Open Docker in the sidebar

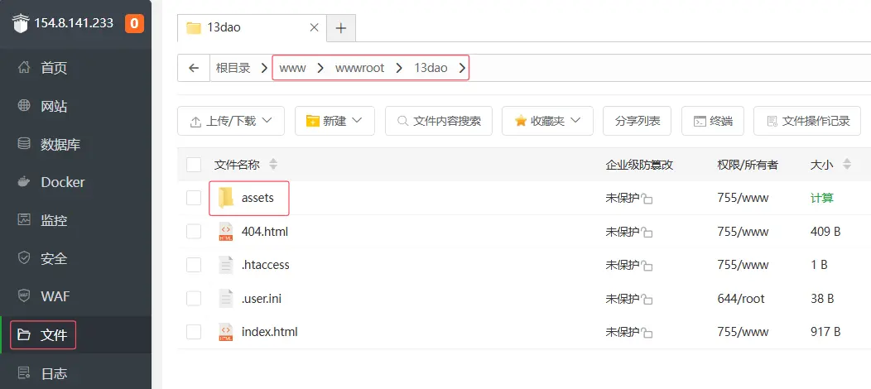(x=75, y=182)
